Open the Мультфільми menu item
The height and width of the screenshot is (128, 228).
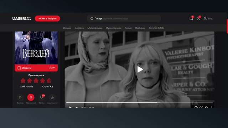click(x=95, y=28)
